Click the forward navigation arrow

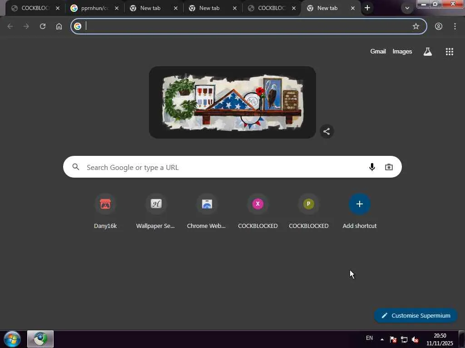(26, 26)
